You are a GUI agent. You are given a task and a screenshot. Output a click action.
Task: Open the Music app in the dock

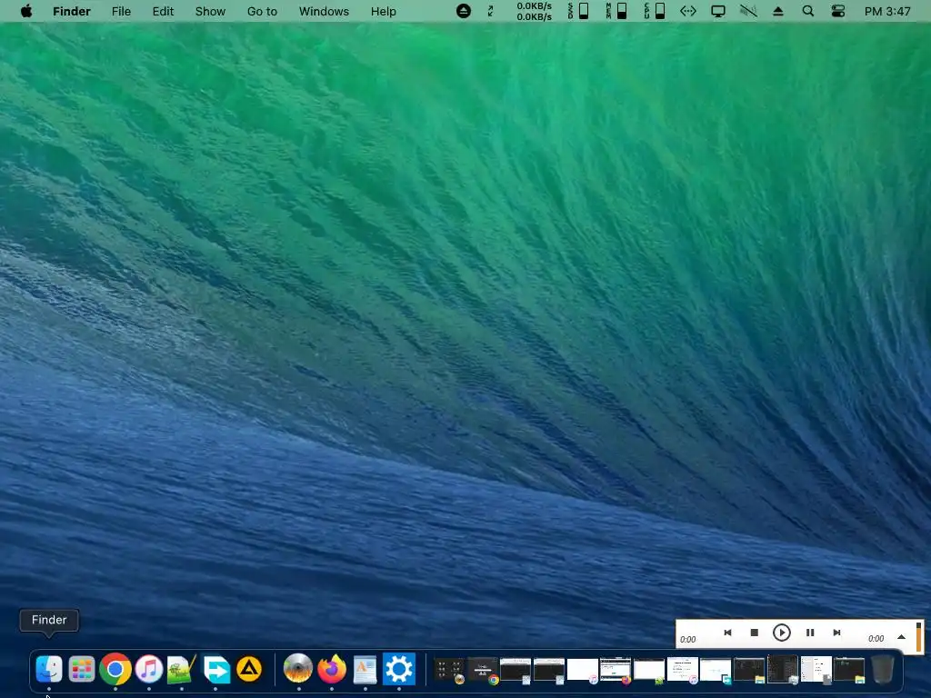point(149,669)
